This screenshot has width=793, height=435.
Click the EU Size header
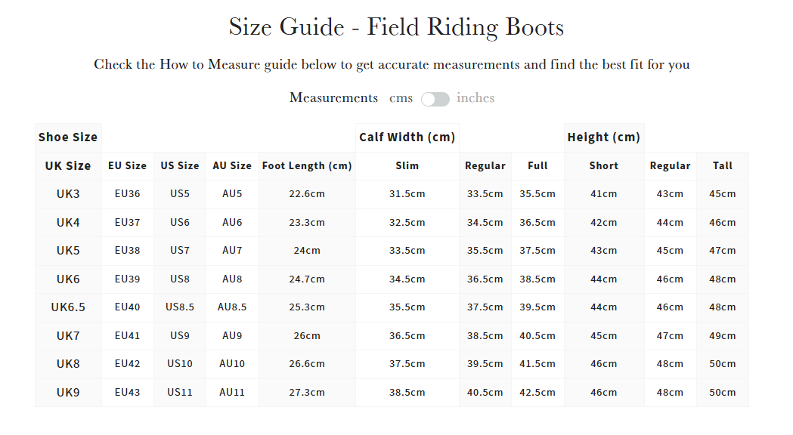tap(127, 165)
